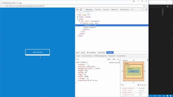This screenshot has height=97, width=173.
Task: Select the ::before pseudo-element row
Action: (x=112, y=25)
